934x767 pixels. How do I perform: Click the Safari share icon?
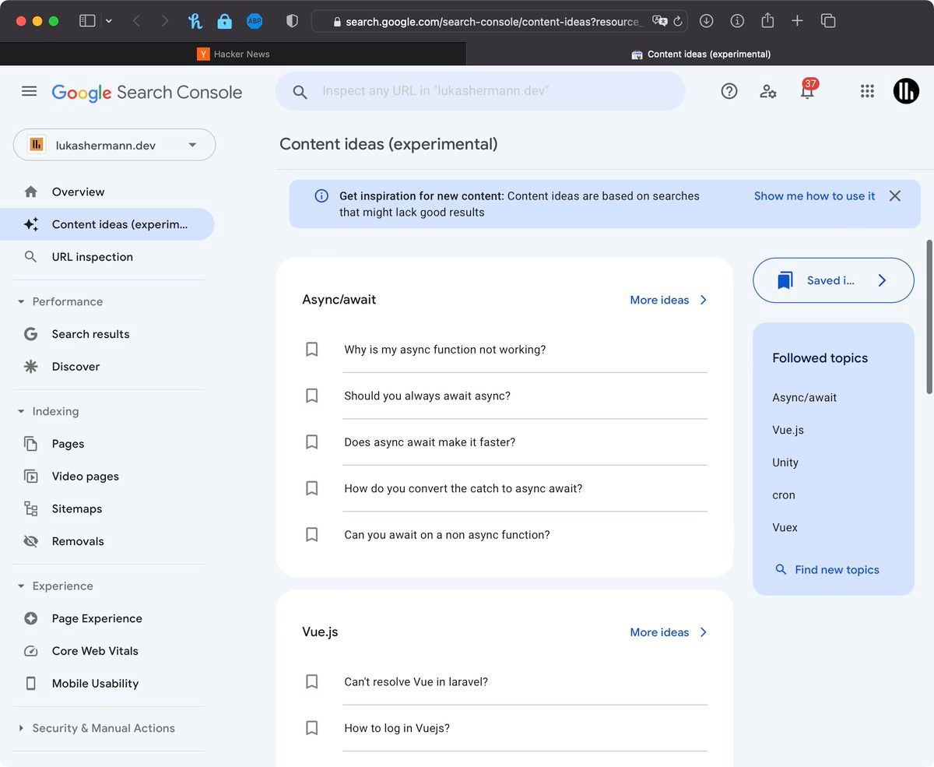tap(767, 21)
